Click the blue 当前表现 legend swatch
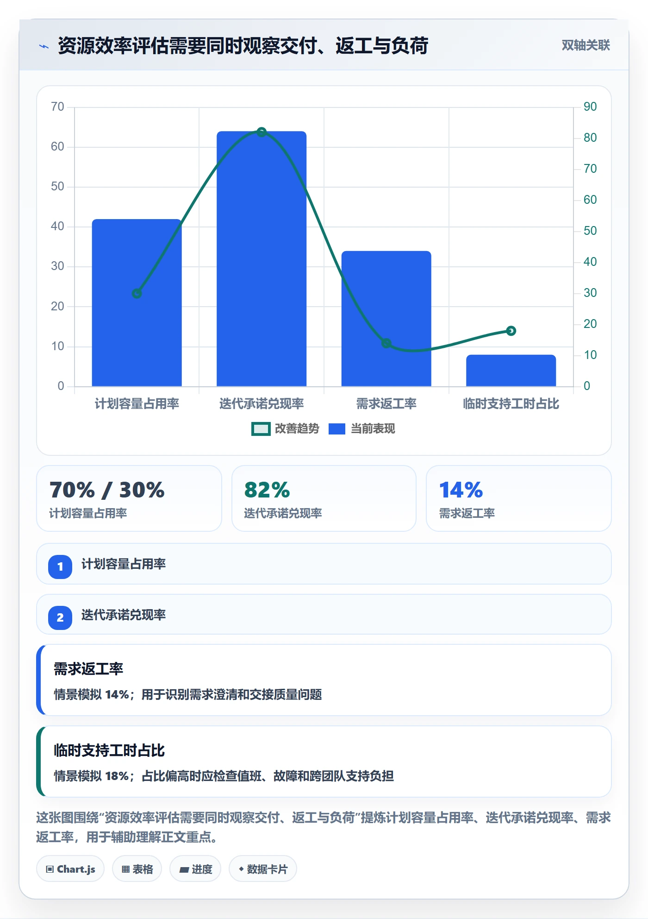 point(337,429)
